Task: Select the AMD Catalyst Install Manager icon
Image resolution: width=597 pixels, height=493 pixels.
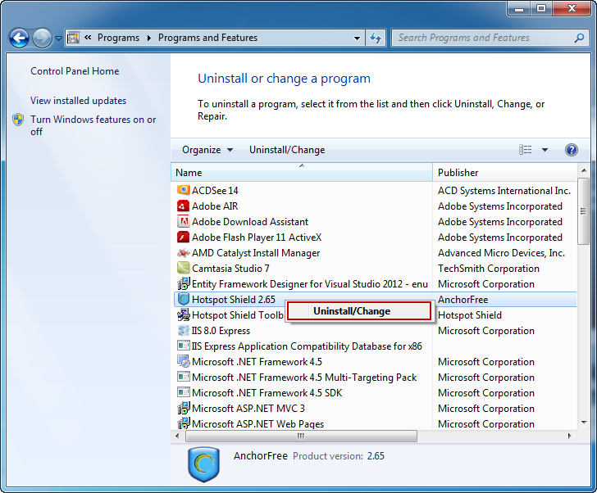Action: pos(183,252)
